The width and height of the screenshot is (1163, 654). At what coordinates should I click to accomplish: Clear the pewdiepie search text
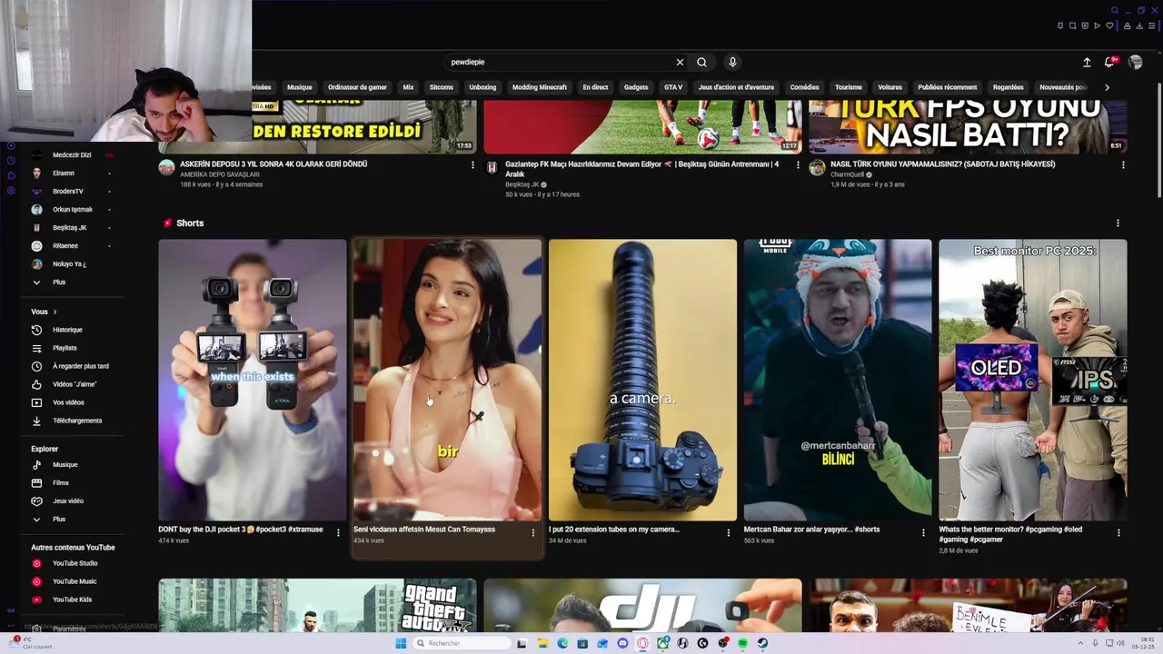680,62
